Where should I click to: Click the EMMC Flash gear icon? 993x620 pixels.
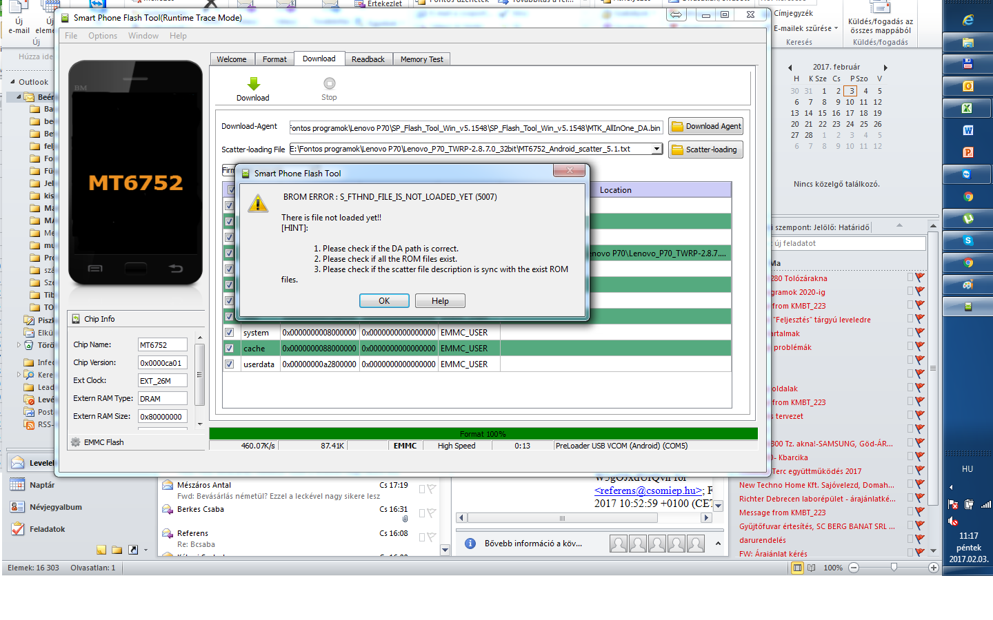pos(75,442)
